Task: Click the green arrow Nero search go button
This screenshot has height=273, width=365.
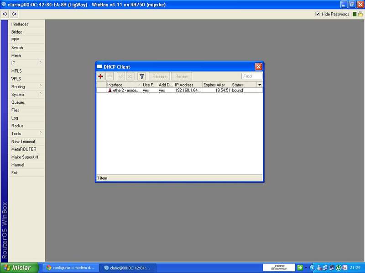Action: 300,268
